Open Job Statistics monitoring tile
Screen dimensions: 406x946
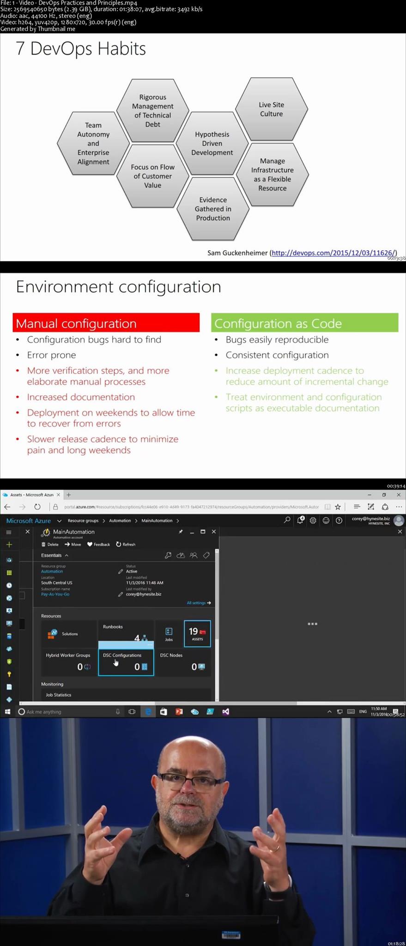pyautogui.click(x=126, y=695)
